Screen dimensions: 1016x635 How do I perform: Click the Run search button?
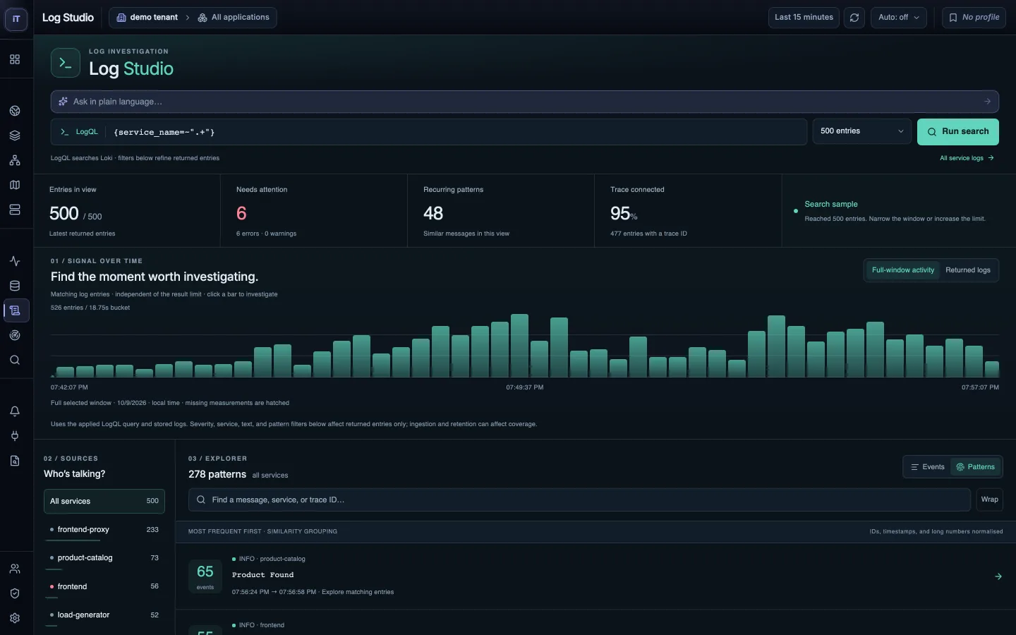[x=958, y=132]
